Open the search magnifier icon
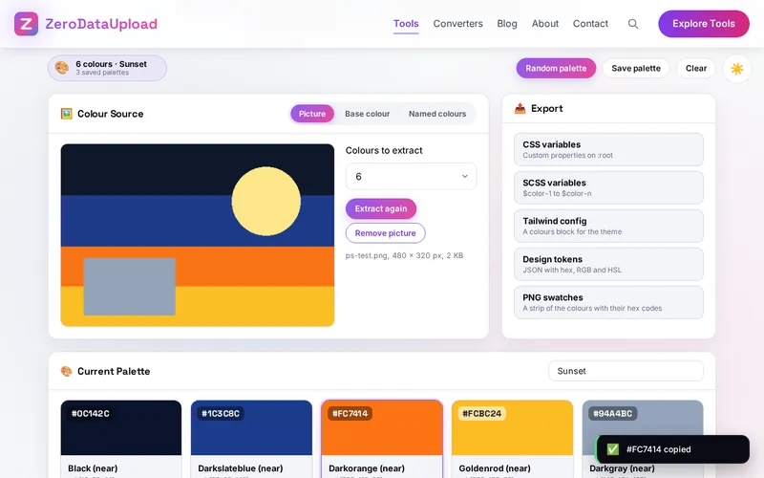 pos(633,24)
